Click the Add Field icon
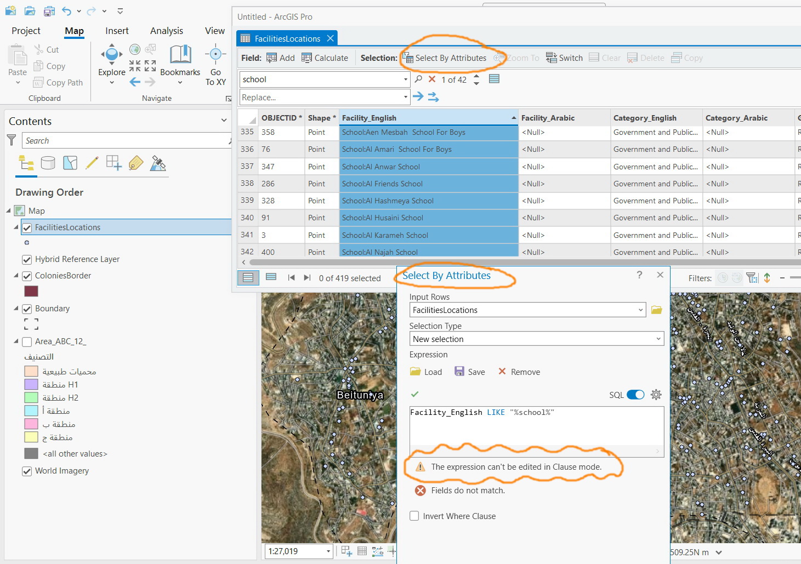The width and height of the screenshot is (801, 564). (272, 58)
